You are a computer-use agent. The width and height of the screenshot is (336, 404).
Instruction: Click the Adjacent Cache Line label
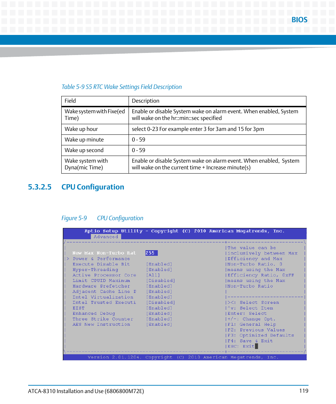point(104,291)
